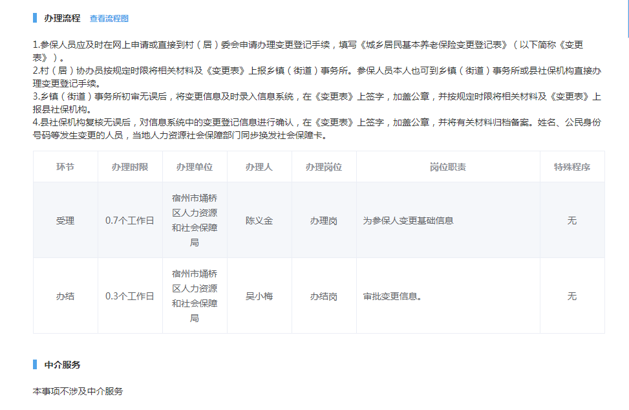Click the 办理流程 section heading

pyautogui.click(x=62, y=18)
